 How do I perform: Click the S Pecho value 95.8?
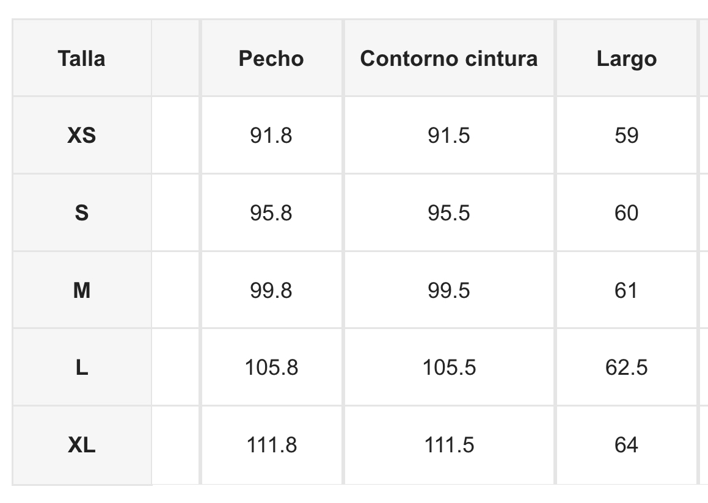click(x=271, y=213)
